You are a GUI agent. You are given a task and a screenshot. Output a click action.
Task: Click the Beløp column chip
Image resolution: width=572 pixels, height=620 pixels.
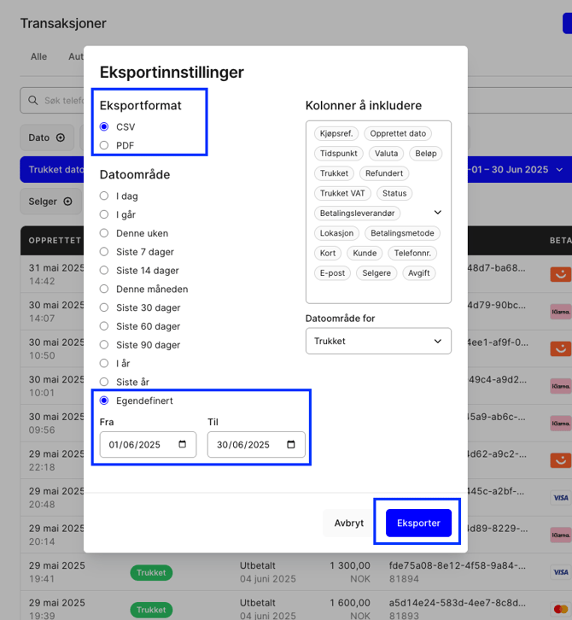click(426, 154)
